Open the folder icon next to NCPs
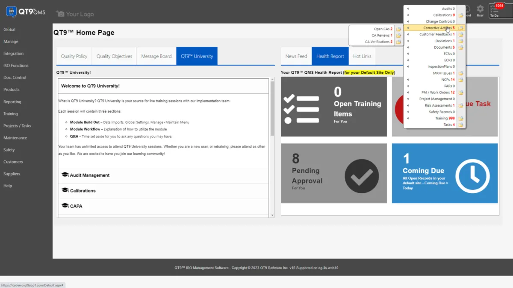The width and height of the screenshot is (513, 288). pos(461,80)
